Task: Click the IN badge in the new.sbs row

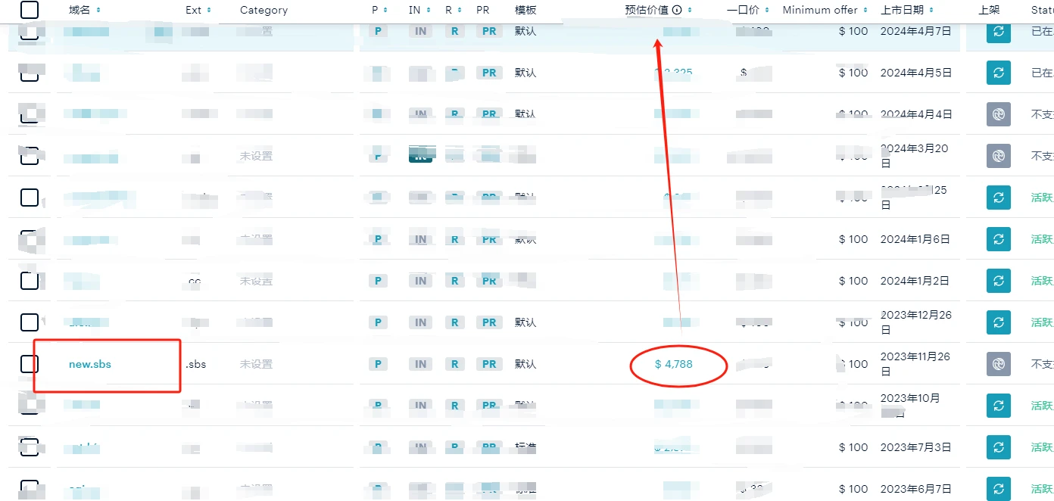Action: click(420, 364)
